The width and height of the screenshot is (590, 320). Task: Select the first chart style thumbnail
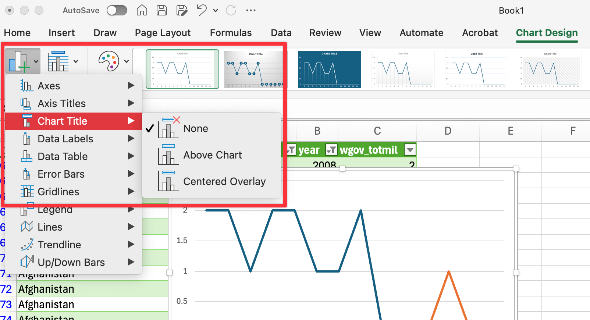tap(182, 69)
